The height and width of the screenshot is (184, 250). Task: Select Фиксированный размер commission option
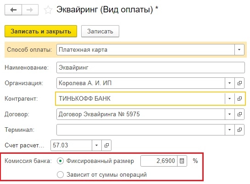point(60,161)
